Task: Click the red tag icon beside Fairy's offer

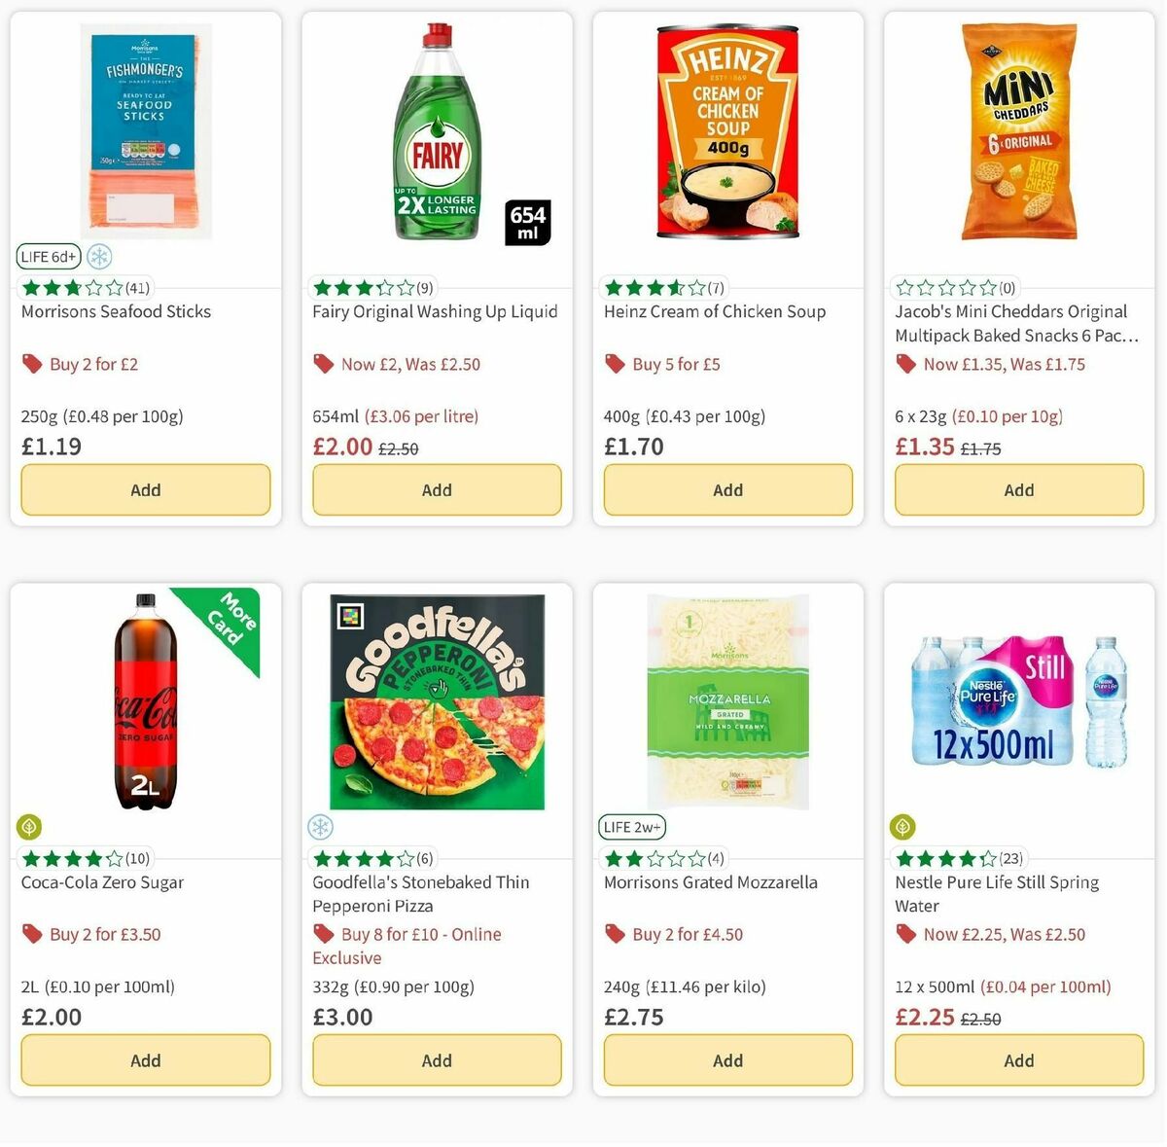Action: pyautogui.click(x=323, y=363)
